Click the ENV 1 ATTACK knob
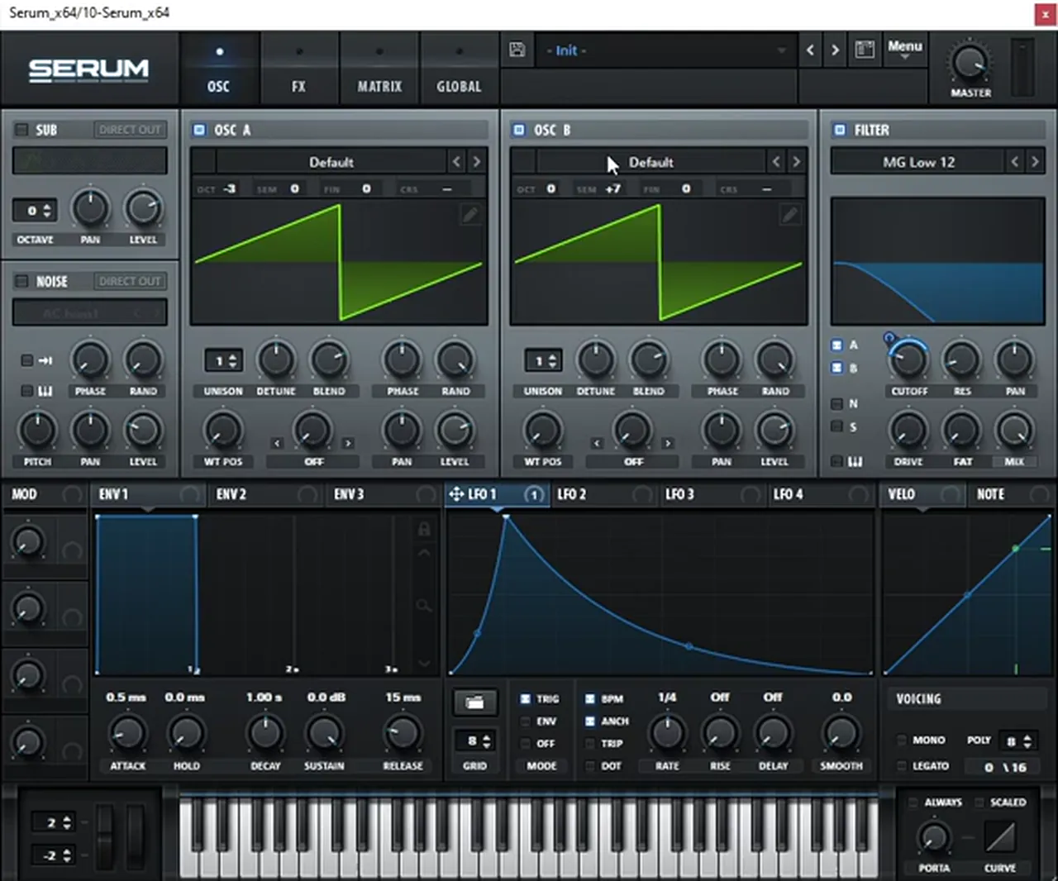The width and height of the screenshot is (1058, 881). click(x=128, y=733)
